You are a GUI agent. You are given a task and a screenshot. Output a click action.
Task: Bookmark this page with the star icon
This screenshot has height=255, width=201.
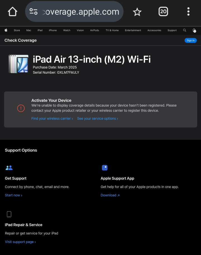[x=137, y=12]
